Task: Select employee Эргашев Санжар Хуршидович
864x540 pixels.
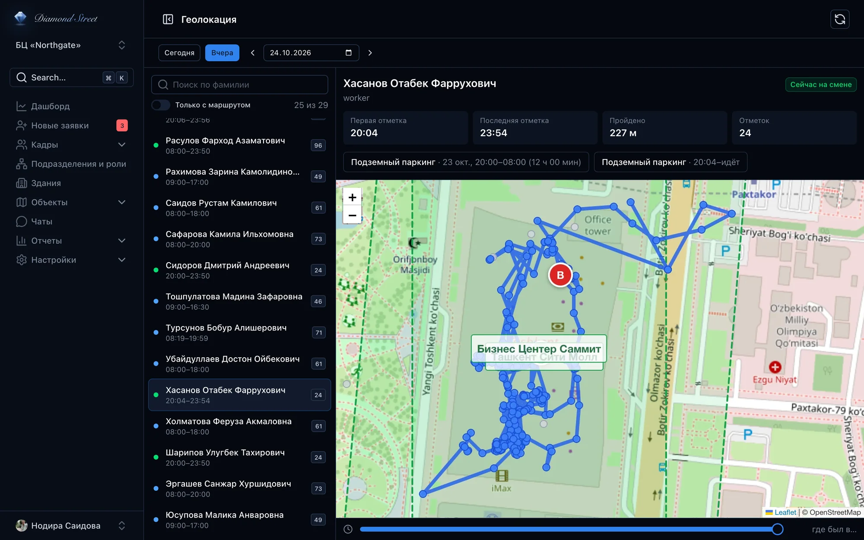Action: 240,489
